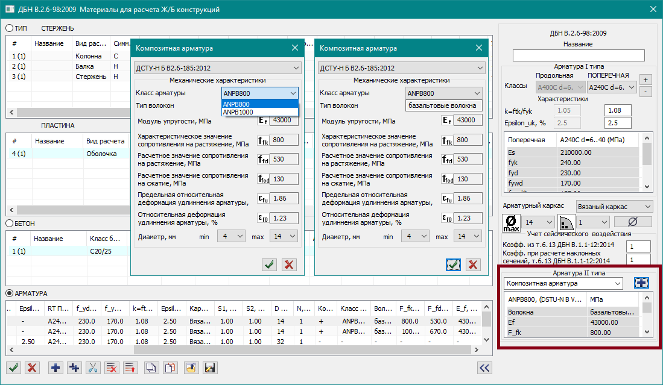Click the open-folder load icon in bottom toolbar
This screenshot has width=663, height=385.
pos(191,368)
